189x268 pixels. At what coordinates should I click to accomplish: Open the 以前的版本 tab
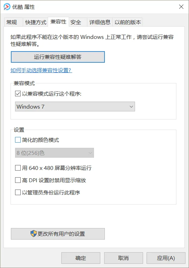(x=128, y=22)
